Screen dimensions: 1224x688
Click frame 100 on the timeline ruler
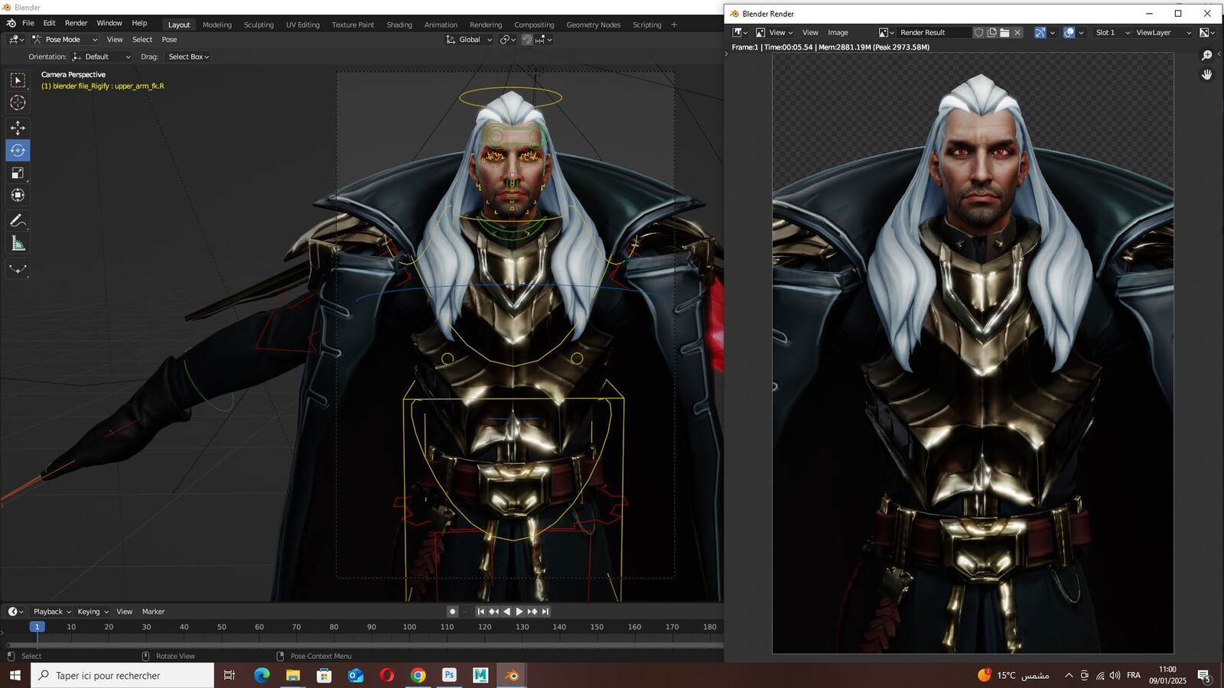(409, 627)
